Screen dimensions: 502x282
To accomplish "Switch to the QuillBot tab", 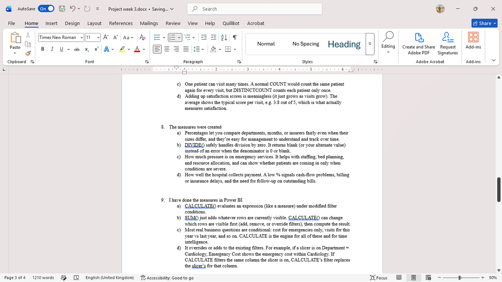I will pos(231,23).
